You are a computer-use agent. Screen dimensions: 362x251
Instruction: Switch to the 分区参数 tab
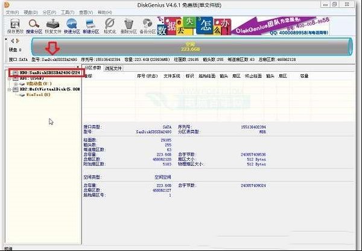(x=93, y=68)
